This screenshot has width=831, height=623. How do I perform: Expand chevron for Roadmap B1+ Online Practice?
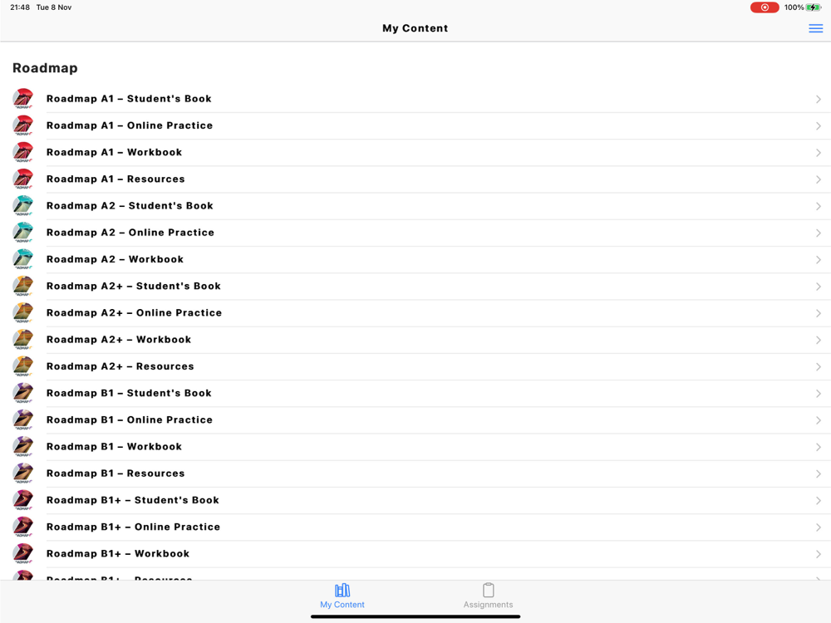pyautogui.click(x=819, y=527)
